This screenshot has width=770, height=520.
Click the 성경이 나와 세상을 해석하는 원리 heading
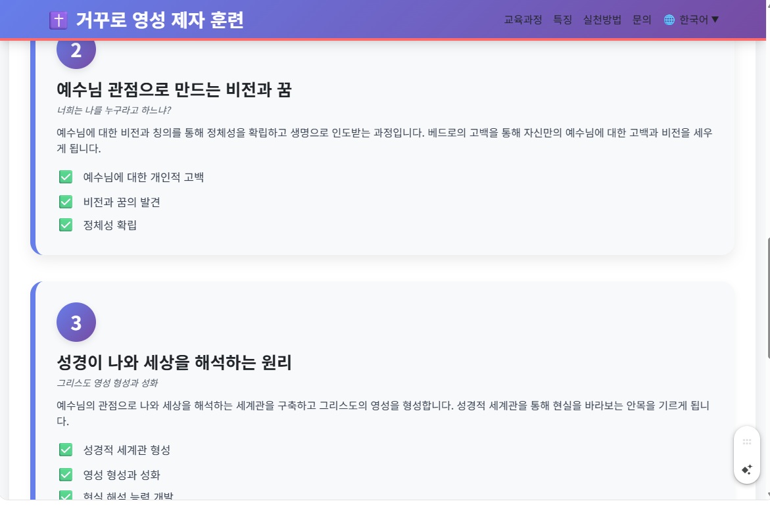[174, 362]
